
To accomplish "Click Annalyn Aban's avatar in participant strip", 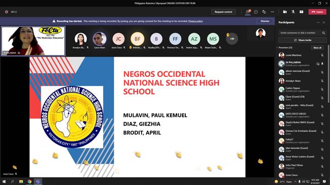I will (x=81, y=39).
